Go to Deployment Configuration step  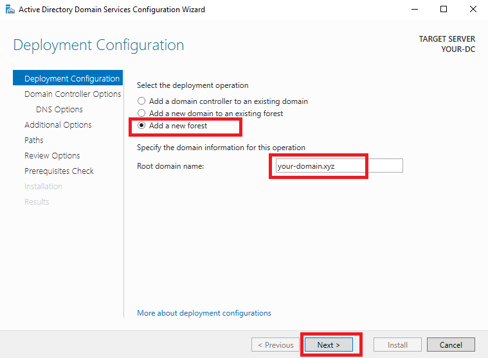[x=68, y=78]
